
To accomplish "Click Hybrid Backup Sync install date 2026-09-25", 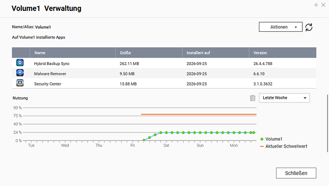I will 196,64.
